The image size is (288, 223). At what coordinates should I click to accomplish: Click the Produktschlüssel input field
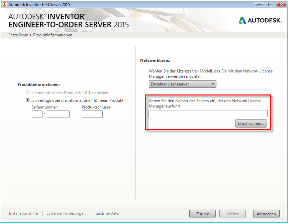click(x=92, y=114)
